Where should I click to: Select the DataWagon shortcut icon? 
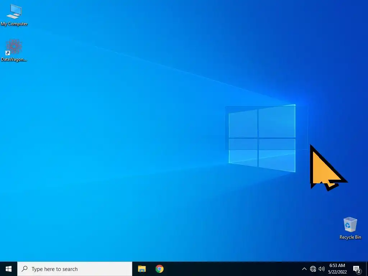[14, 50]
